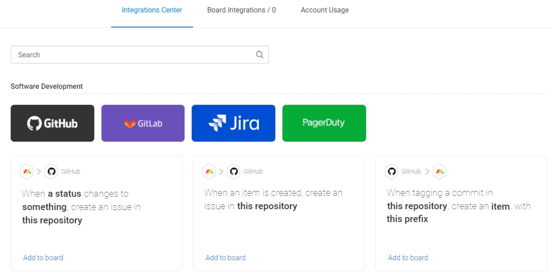The image size is (552, 274).
Task: Open the Integrations Center tab
Action: pos(152,10)
